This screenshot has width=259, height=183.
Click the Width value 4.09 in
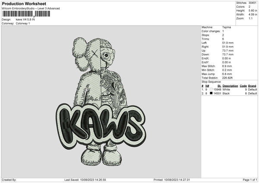(x=253, y=15)
